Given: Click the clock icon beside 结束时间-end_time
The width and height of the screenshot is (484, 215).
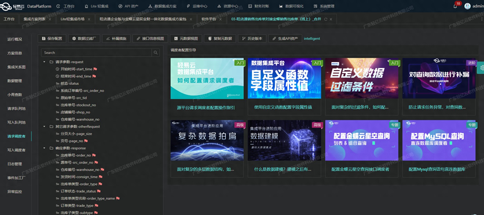Looking at the screenshot, I should click(57, 76).
